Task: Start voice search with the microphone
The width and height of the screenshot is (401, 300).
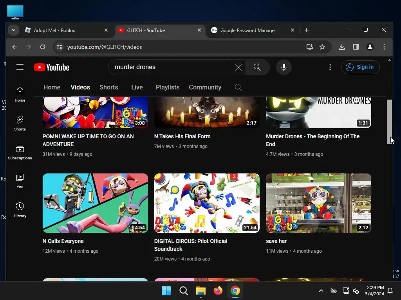Action: [284, 67]
